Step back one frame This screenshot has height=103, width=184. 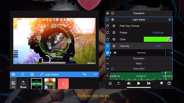[129, 83]
